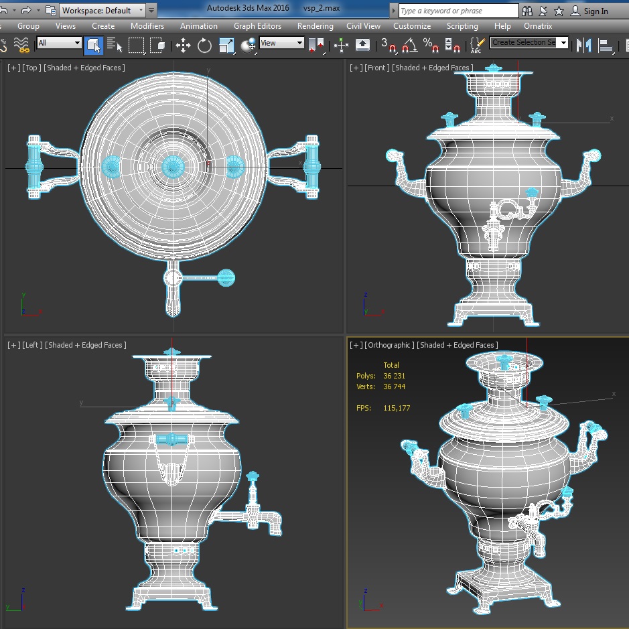Open Edit Named Selection Sets
The image size is (629, 629).
476,45
